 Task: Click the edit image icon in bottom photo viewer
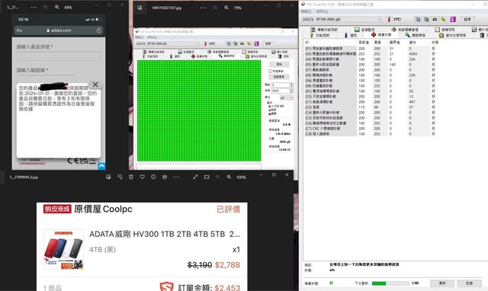click(x=108, y=177)
